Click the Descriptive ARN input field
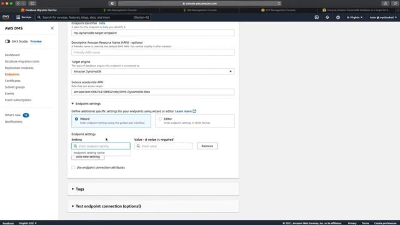400x225 pixels. coord(152,52)
